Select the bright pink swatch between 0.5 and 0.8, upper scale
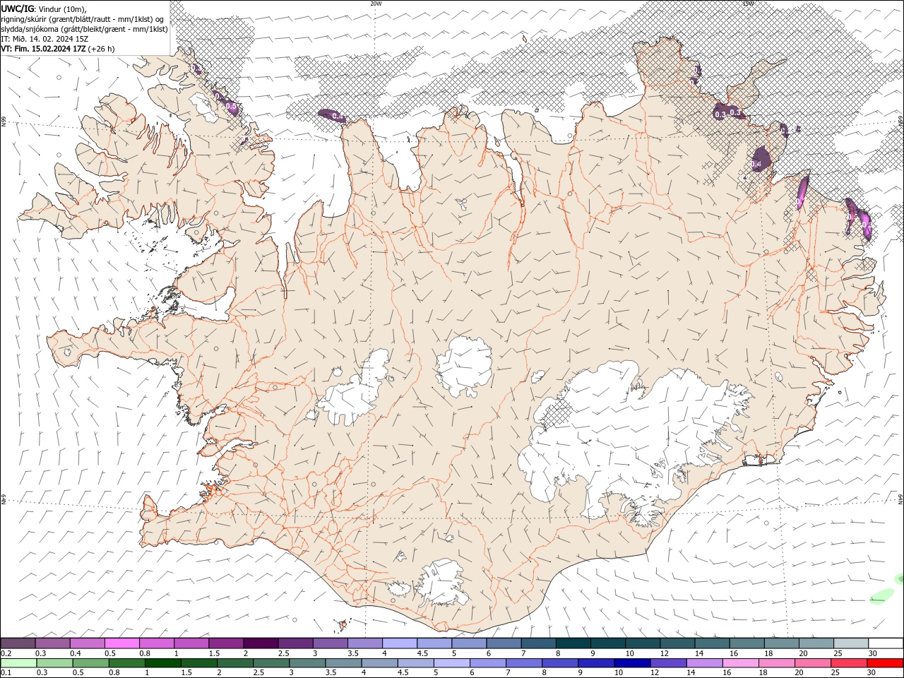Screen dimensions: 904x678 point(121,643)
